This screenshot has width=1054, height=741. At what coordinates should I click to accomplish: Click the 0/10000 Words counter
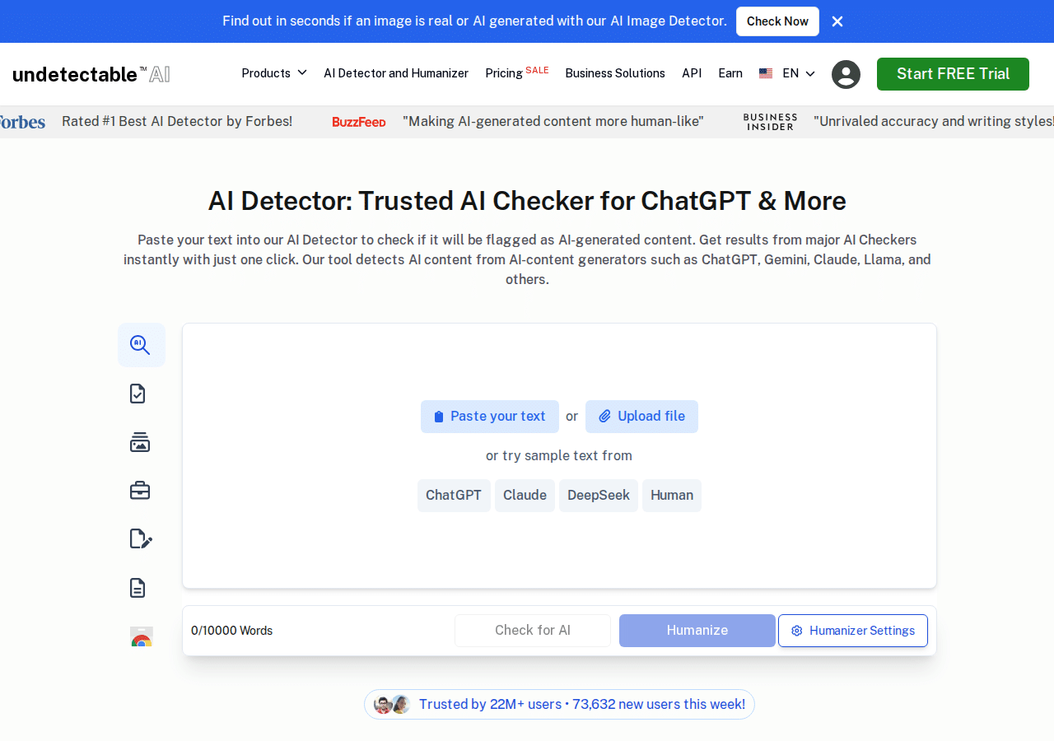click(x=231, y=631)
